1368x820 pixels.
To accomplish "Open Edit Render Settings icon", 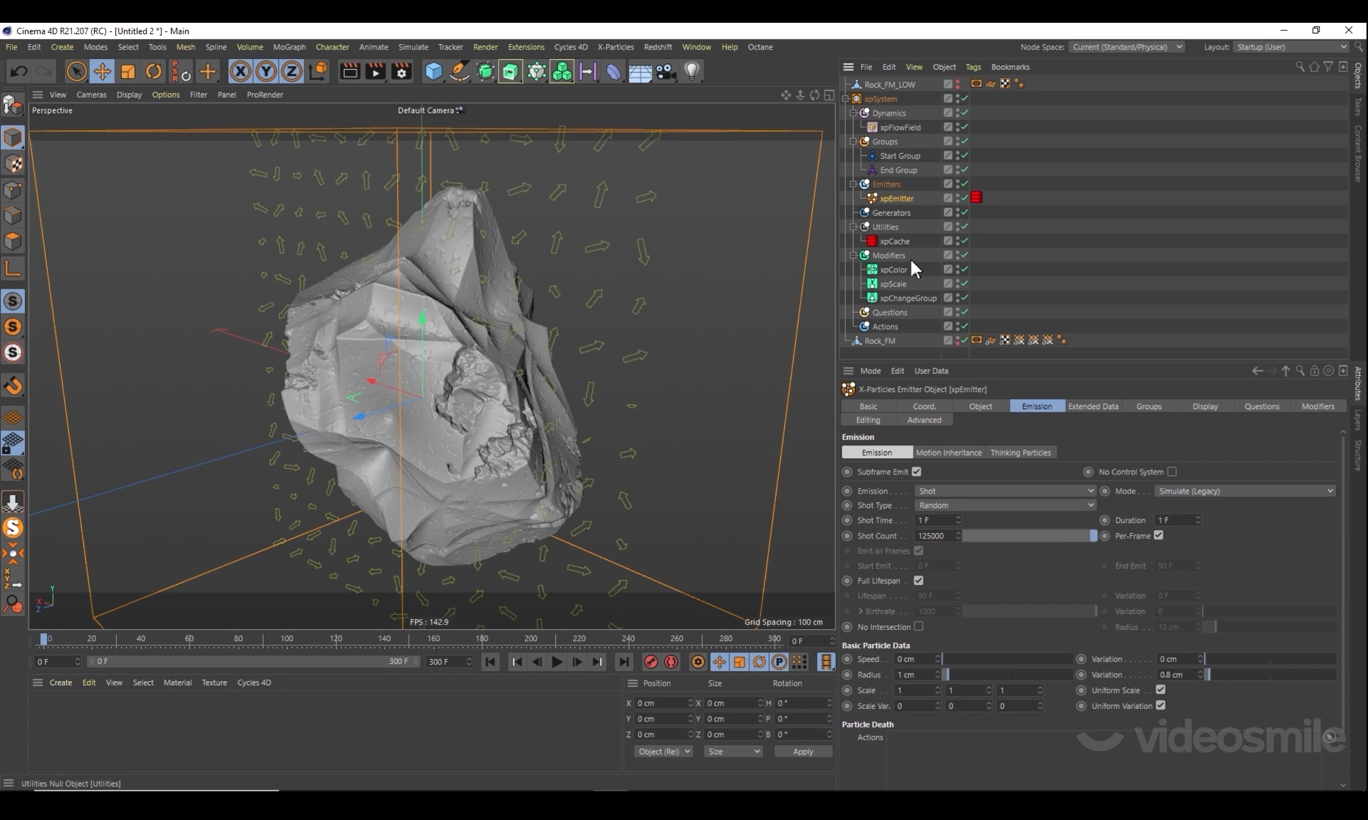I will (x=402, y=71).
